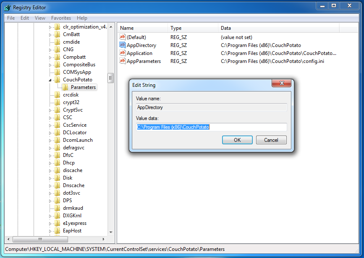Click the config.ini data path

pyautogui.click(x=272, y=61)
